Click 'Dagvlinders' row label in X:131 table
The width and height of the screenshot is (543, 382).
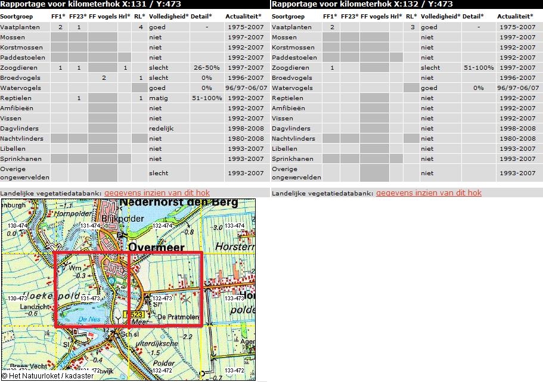pos(20,128)
